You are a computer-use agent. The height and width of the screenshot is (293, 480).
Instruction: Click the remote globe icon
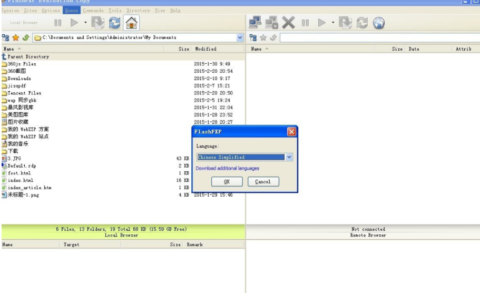[379, 23]
